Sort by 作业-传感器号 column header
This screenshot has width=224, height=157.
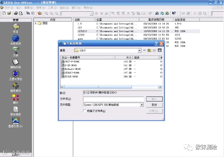click(x=88, y=58)
